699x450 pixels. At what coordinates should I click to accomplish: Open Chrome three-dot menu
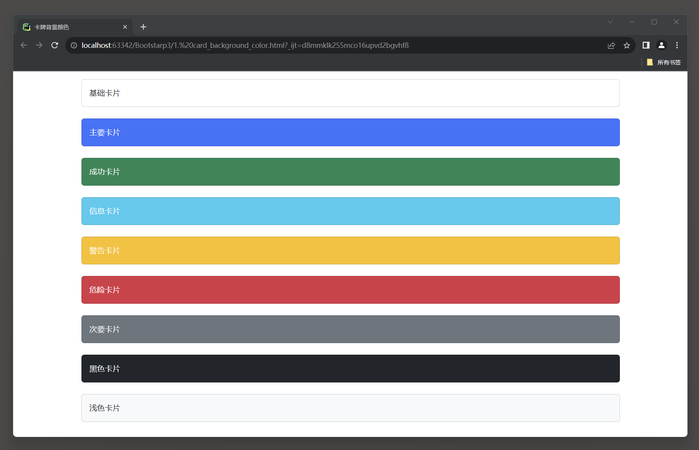677,45
